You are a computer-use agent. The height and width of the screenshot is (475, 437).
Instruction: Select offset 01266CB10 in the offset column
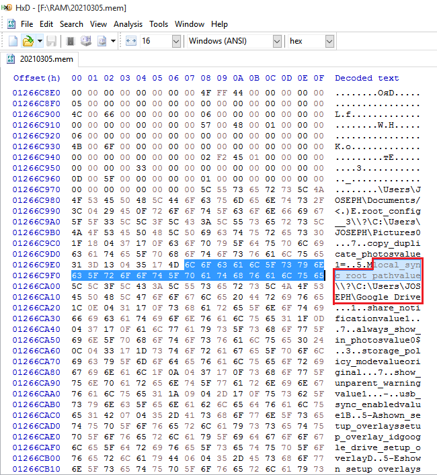(36, 469)
